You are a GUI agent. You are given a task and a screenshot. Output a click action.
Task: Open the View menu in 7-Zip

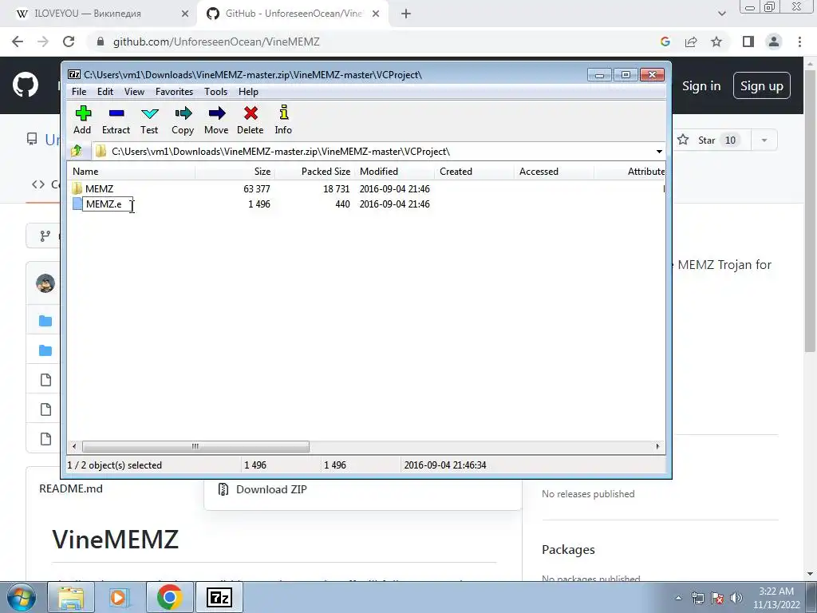(x=134, y=91)
